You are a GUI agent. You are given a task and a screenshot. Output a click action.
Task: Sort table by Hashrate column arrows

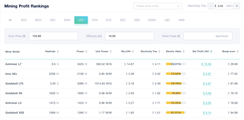tap(58, 51)
